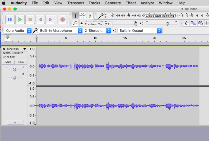Open the Apple menu
209x141 pixels.
click(x=4, y=3)
